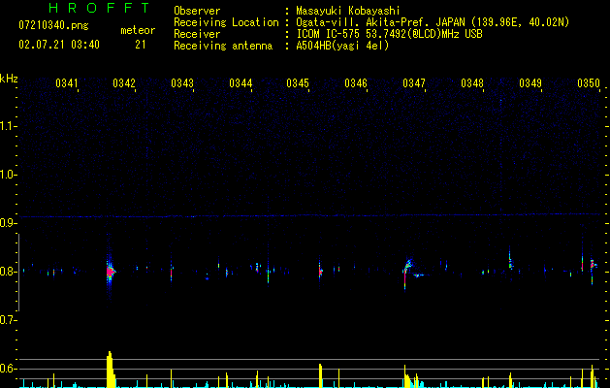
Task: Click the 0343 time marker
Action: (182, 83)
